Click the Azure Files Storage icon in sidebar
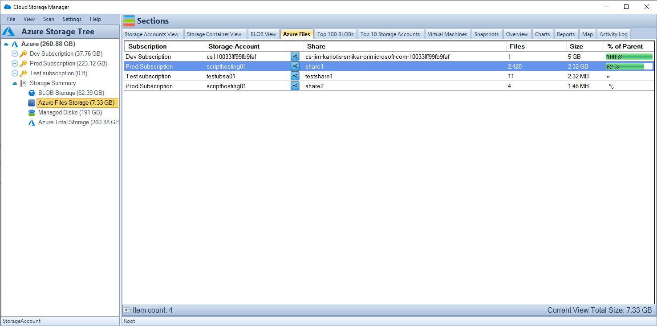The image size is (657, 326). click(x=31, y=102)
